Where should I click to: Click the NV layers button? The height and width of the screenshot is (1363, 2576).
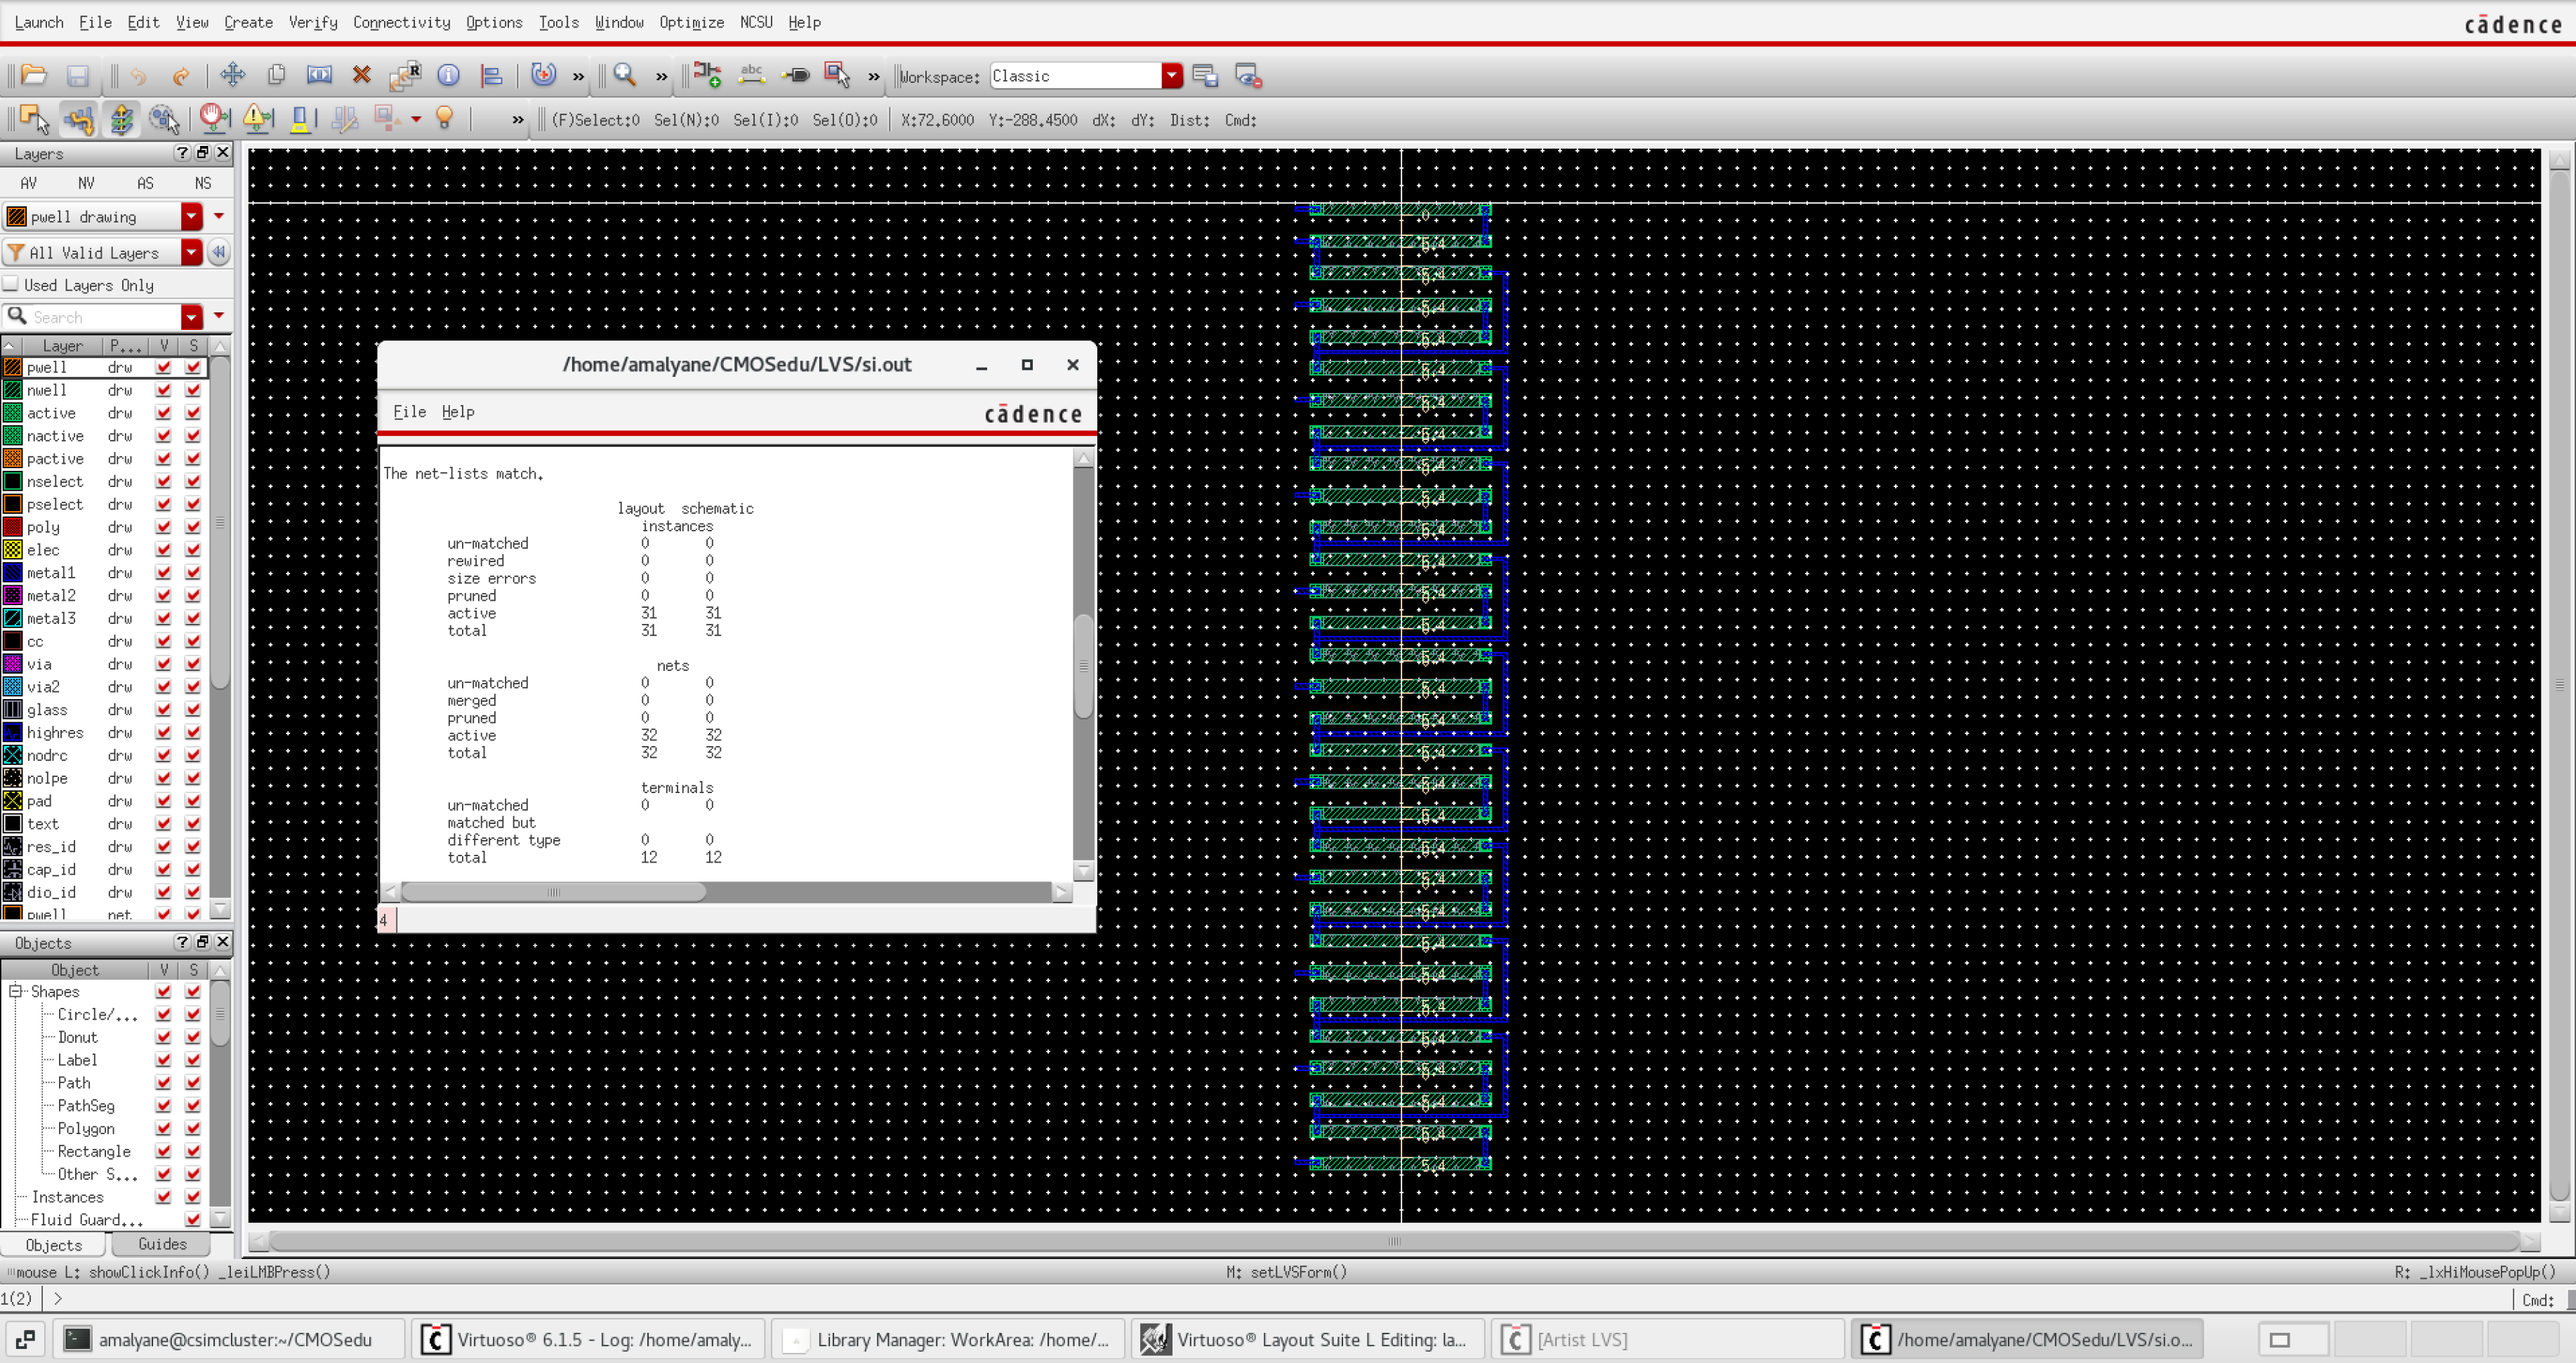[86, 183]
